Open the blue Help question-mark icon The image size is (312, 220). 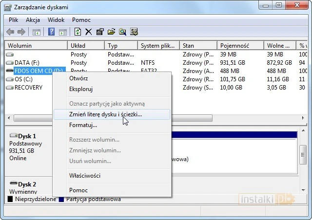tap(51, 32)
